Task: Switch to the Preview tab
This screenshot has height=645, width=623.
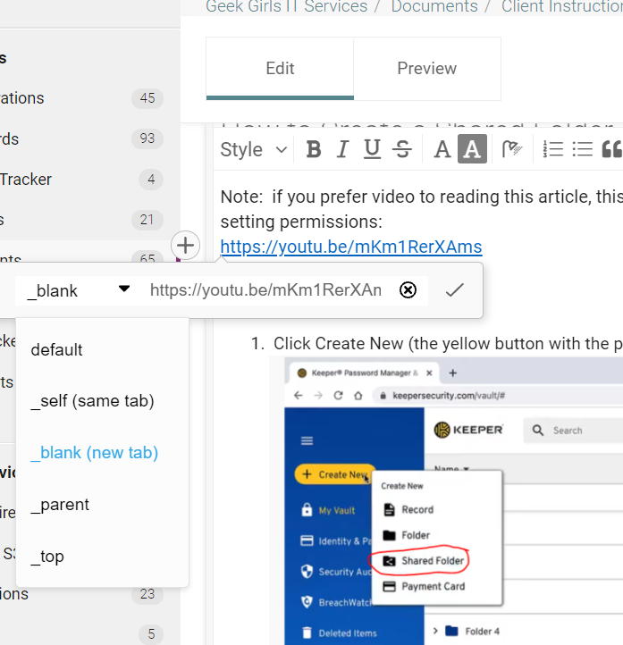Action: tap(426, 69)
